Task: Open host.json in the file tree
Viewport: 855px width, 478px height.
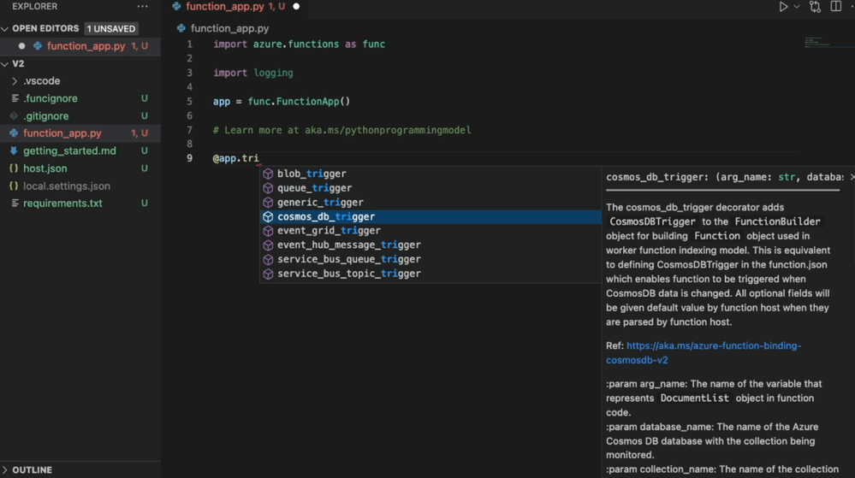Action: click(x=45, y=168)
